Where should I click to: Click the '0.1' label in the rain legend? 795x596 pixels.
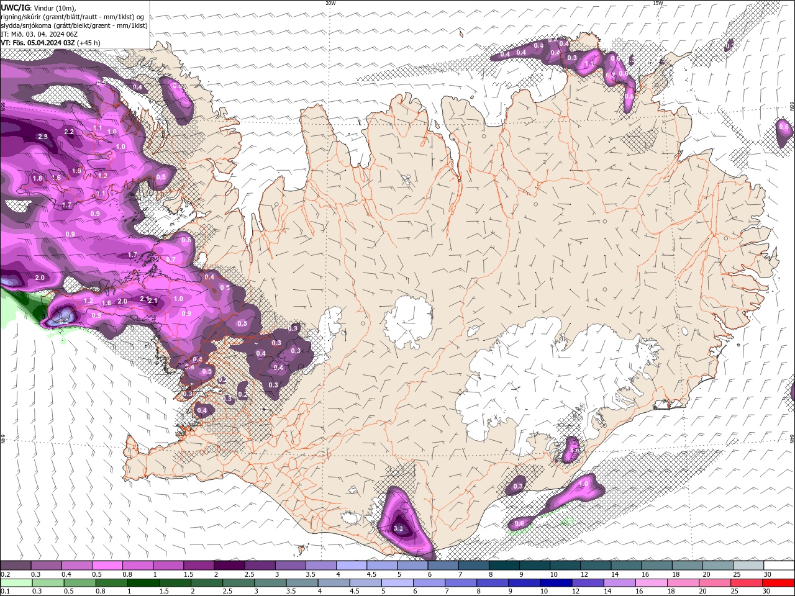pos(5,592)
